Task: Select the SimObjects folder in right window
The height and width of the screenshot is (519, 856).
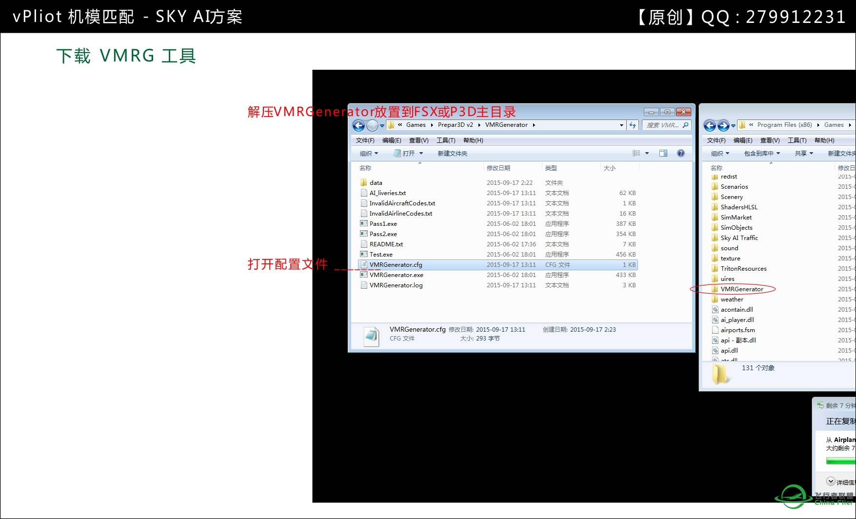Action: [736, 227]
